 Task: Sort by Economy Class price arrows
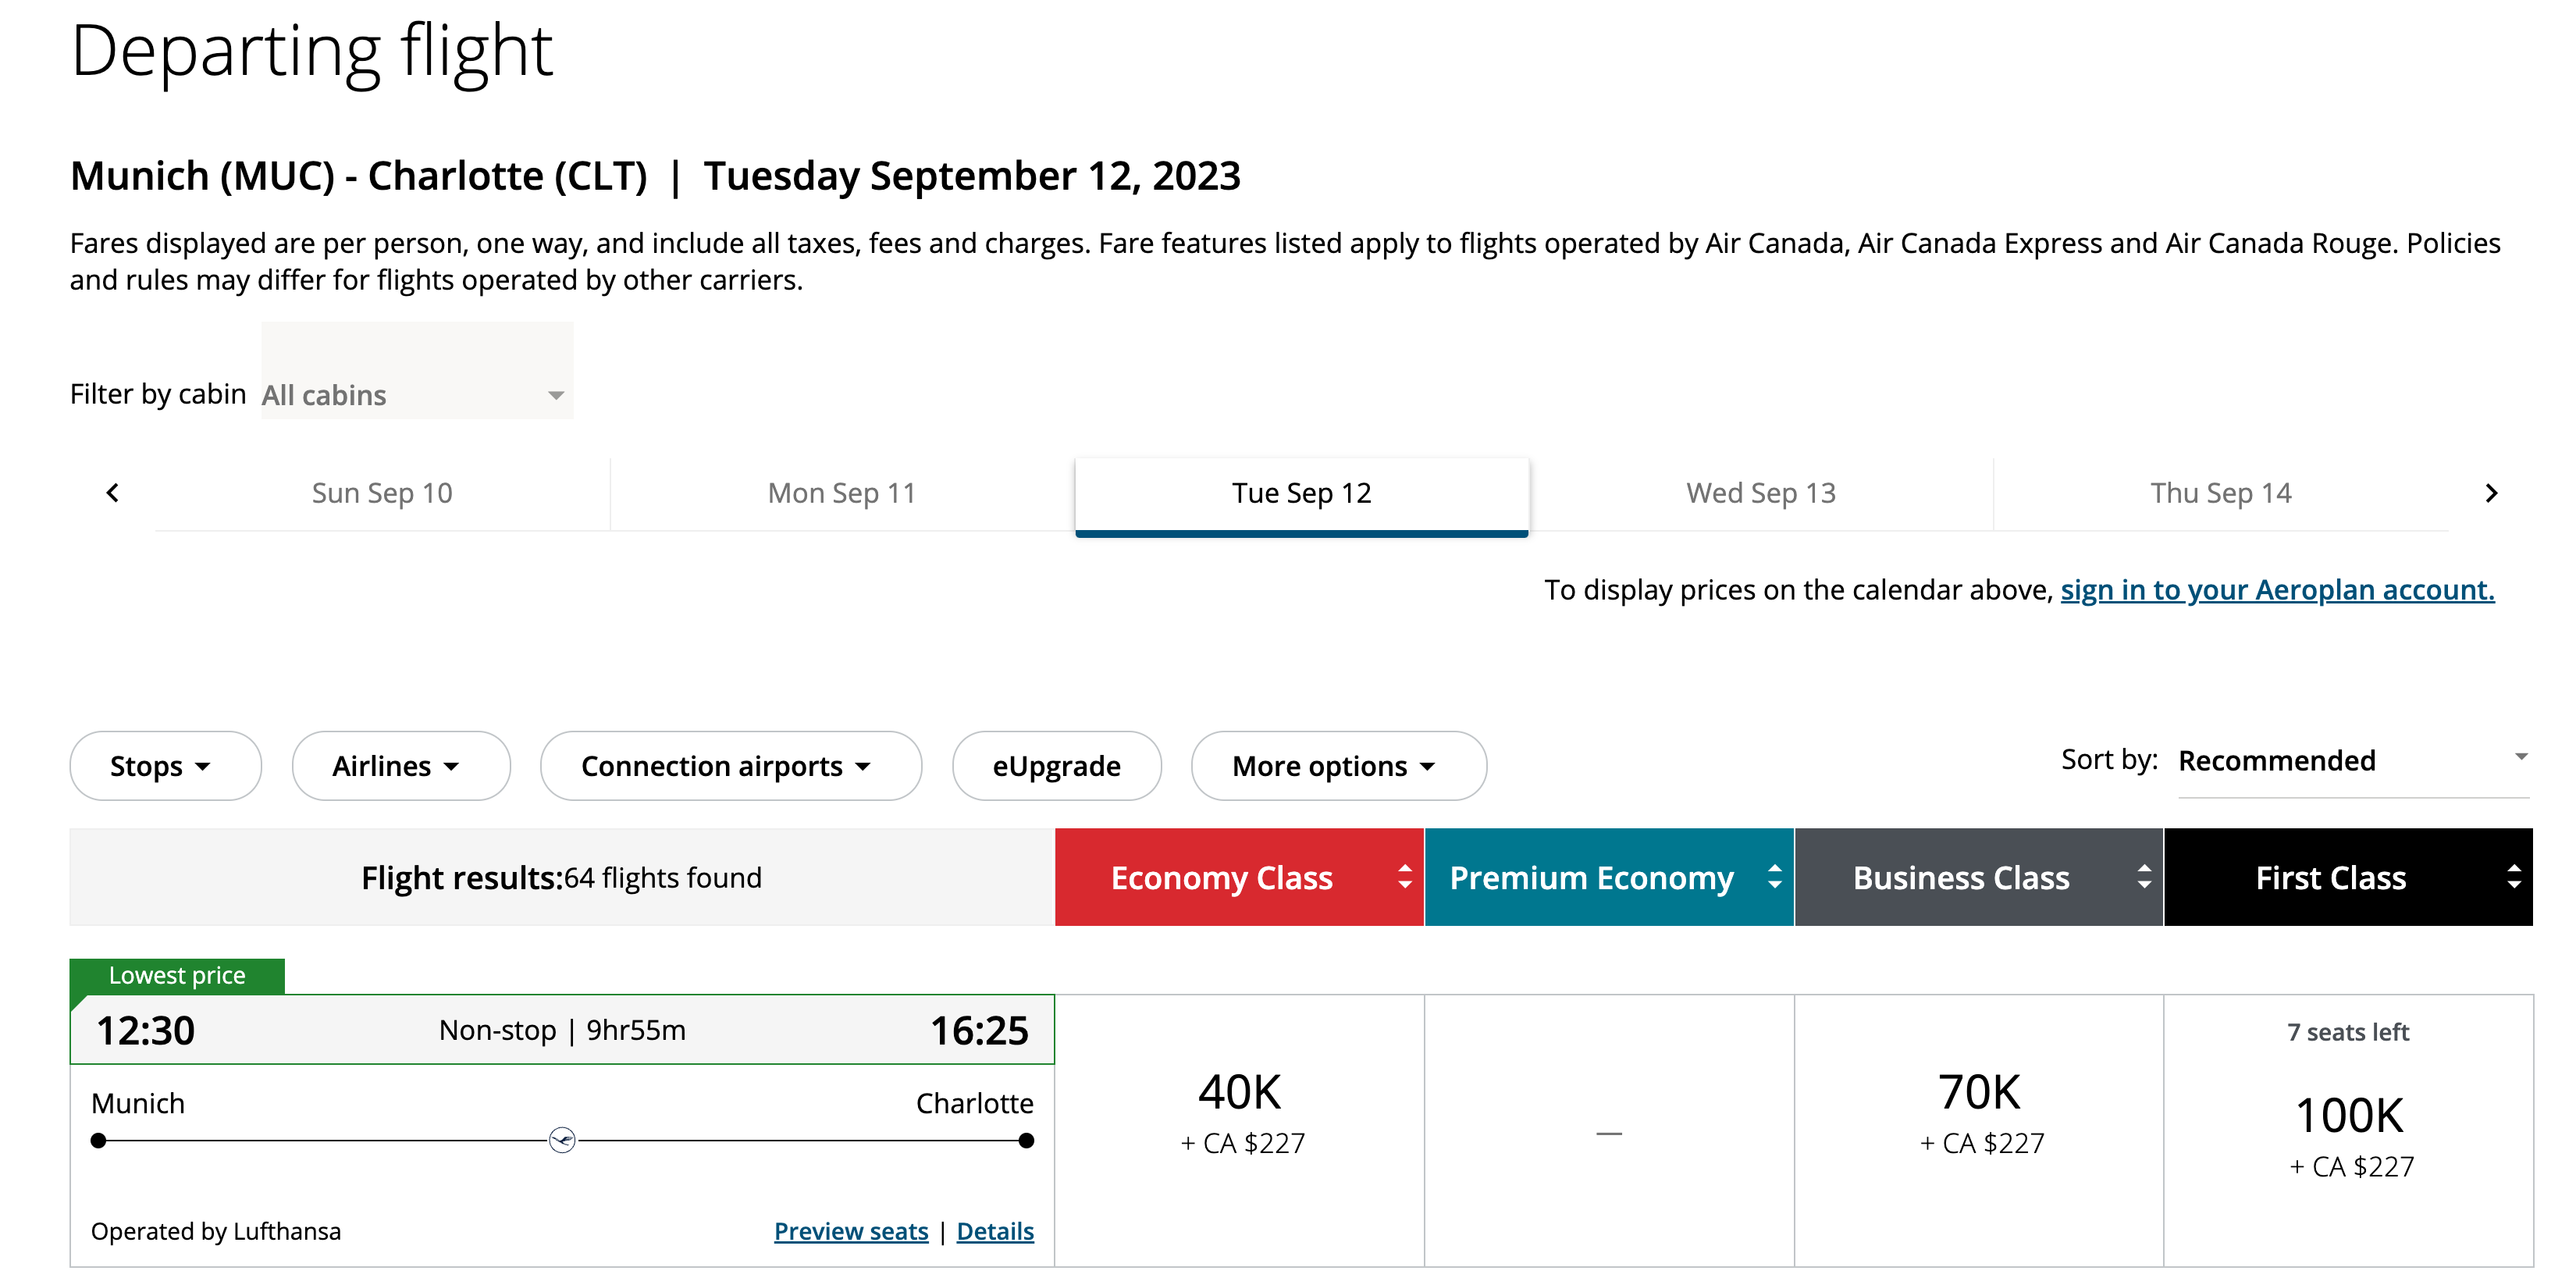pos(1404,877)
